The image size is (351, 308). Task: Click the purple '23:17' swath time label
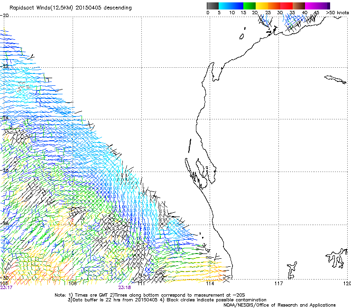pos(6,288)
